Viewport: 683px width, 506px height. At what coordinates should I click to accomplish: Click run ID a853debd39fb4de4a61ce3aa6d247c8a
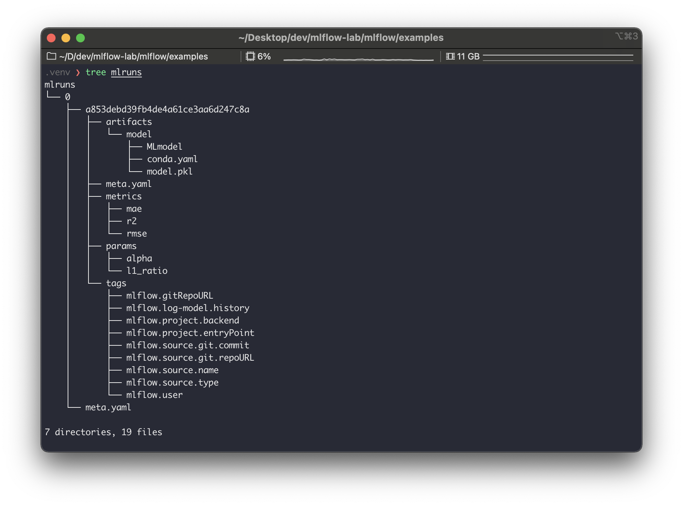(x=167, y=110)
